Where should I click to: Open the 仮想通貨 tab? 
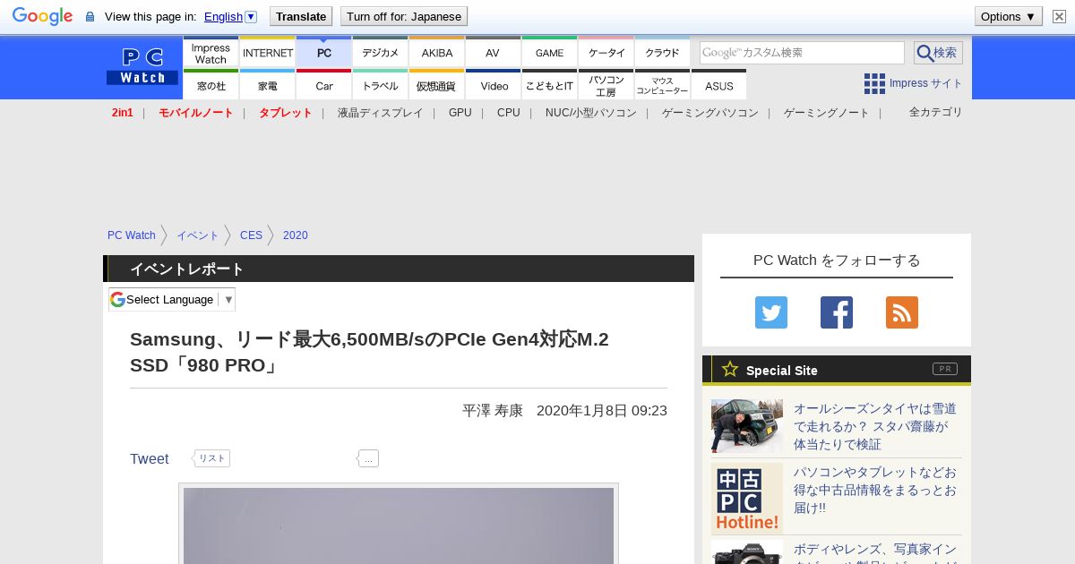coord(437,85)
